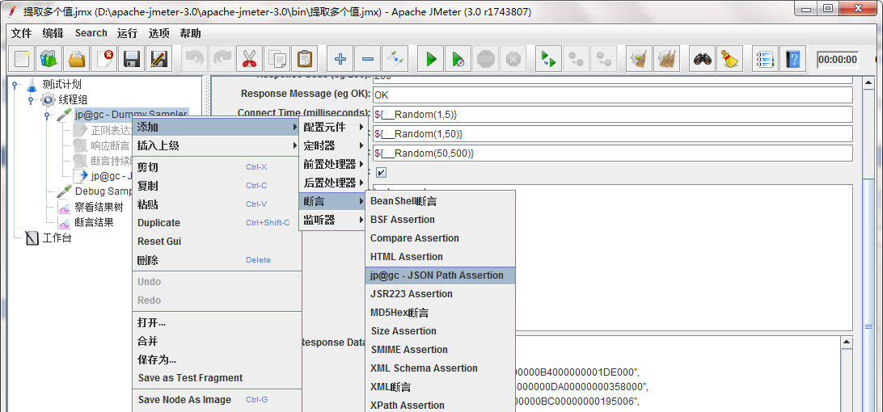The width and height of the screenshot is (883, 412).
Task: Collapse the 线程组 tree node
Action: pyautogui.click(x=32, y=99)
